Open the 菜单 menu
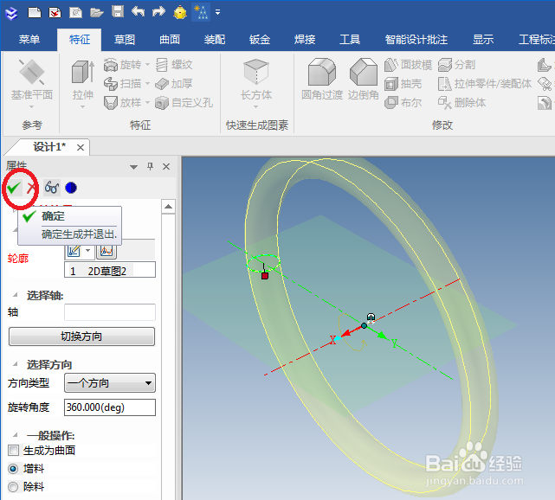 [29, 39]
